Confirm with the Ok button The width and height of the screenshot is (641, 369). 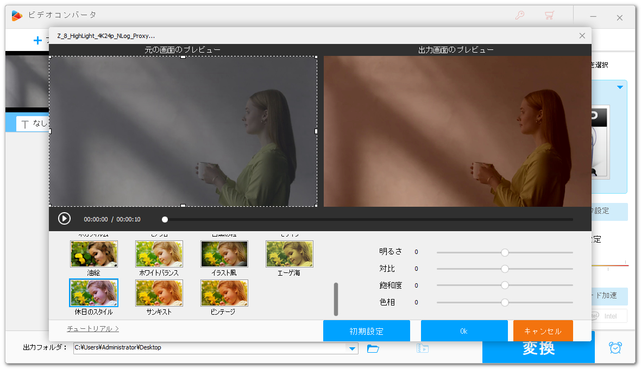tap(464, 331)
